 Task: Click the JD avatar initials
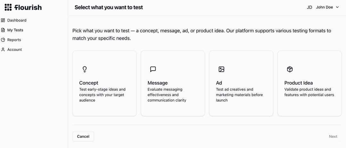point(309,7)
